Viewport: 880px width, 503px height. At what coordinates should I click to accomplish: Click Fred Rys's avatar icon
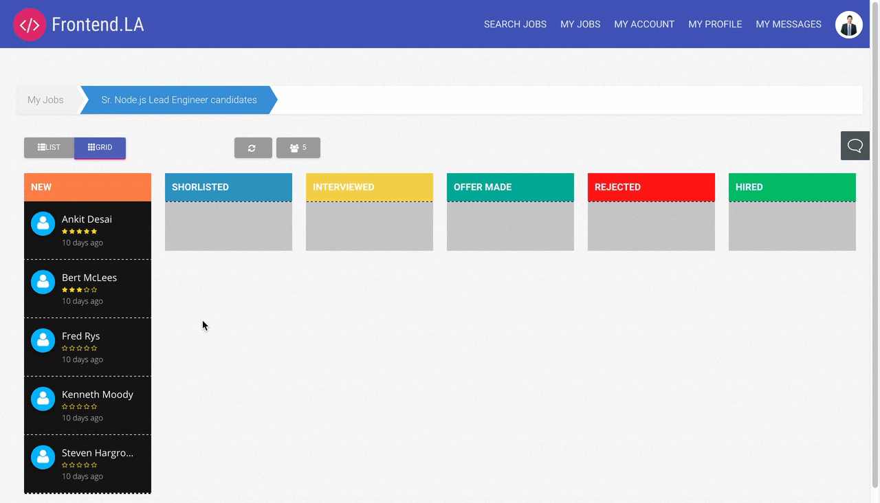click(43, 340)
